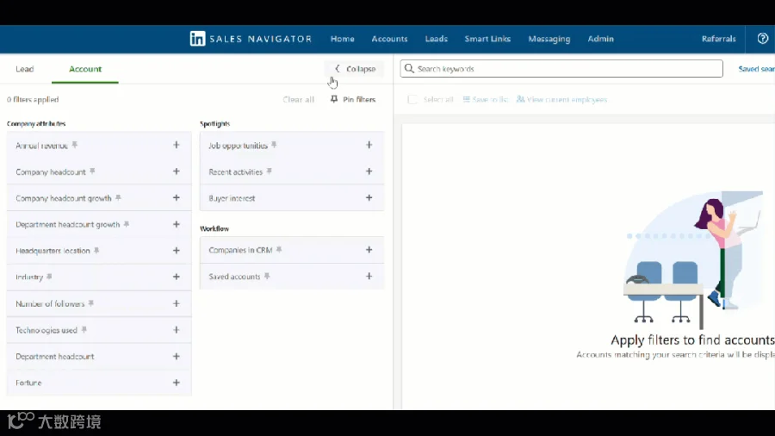This screenshot has height=436, width=775.
Task: Click Save to list text
Action: [490, 99]
